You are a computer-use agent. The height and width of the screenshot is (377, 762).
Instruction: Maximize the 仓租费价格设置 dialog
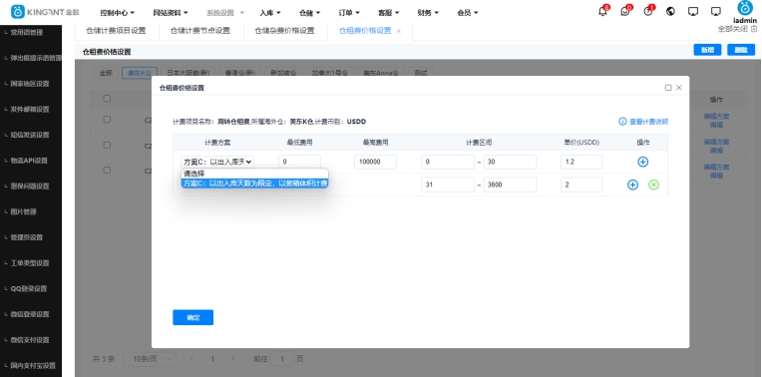pyautogui.click(x=668, y=88)
